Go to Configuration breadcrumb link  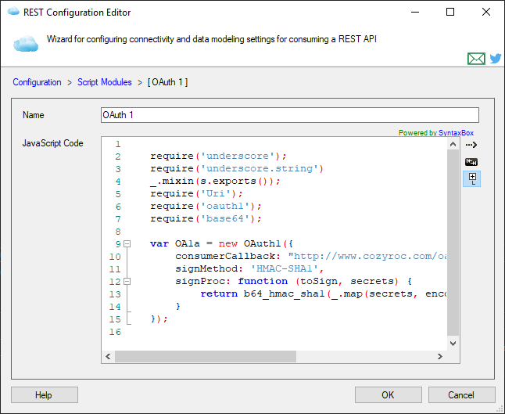click(37, 82)
